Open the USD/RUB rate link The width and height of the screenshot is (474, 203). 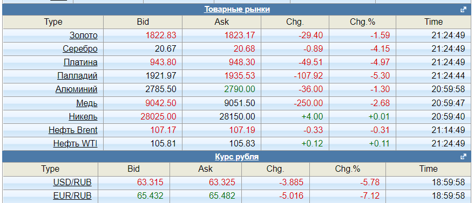(x=72, y=182)
